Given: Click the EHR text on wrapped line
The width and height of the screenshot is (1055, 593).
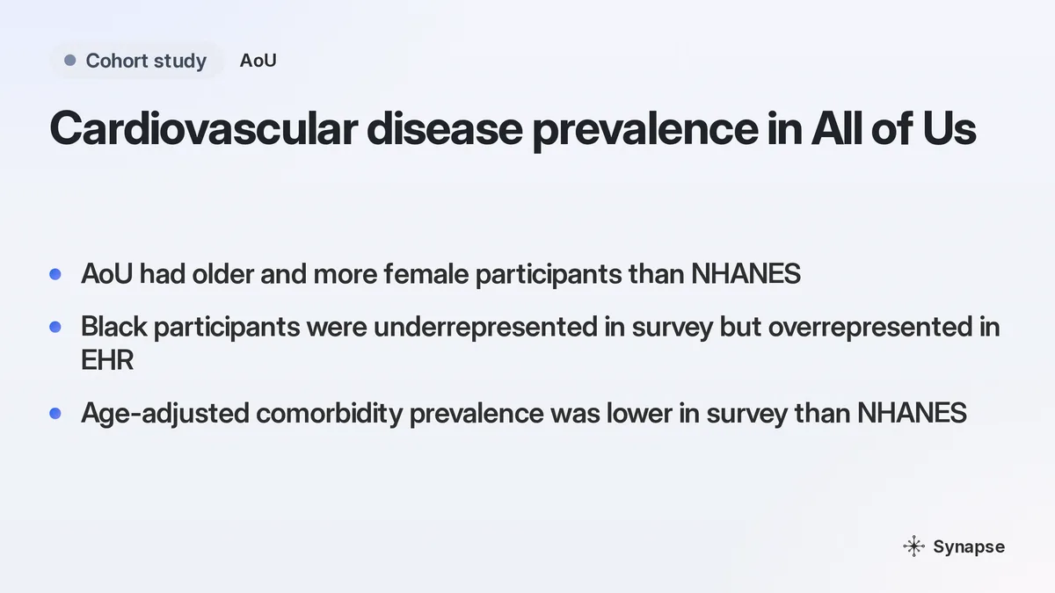Looking at the screenshot, I should 107,358.
